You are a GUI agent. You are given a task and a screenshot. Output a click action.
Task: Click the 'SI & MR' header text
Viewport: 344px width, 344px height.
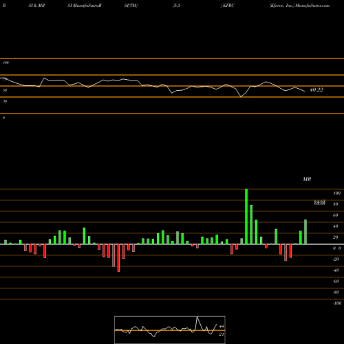pyautogui.click(x=36, y=6)
